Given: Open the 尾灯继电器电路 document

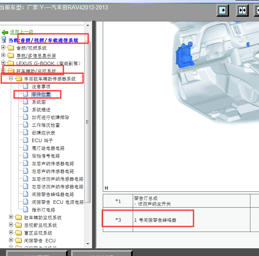Looking at the screenshot, I should tap(48, 148).
